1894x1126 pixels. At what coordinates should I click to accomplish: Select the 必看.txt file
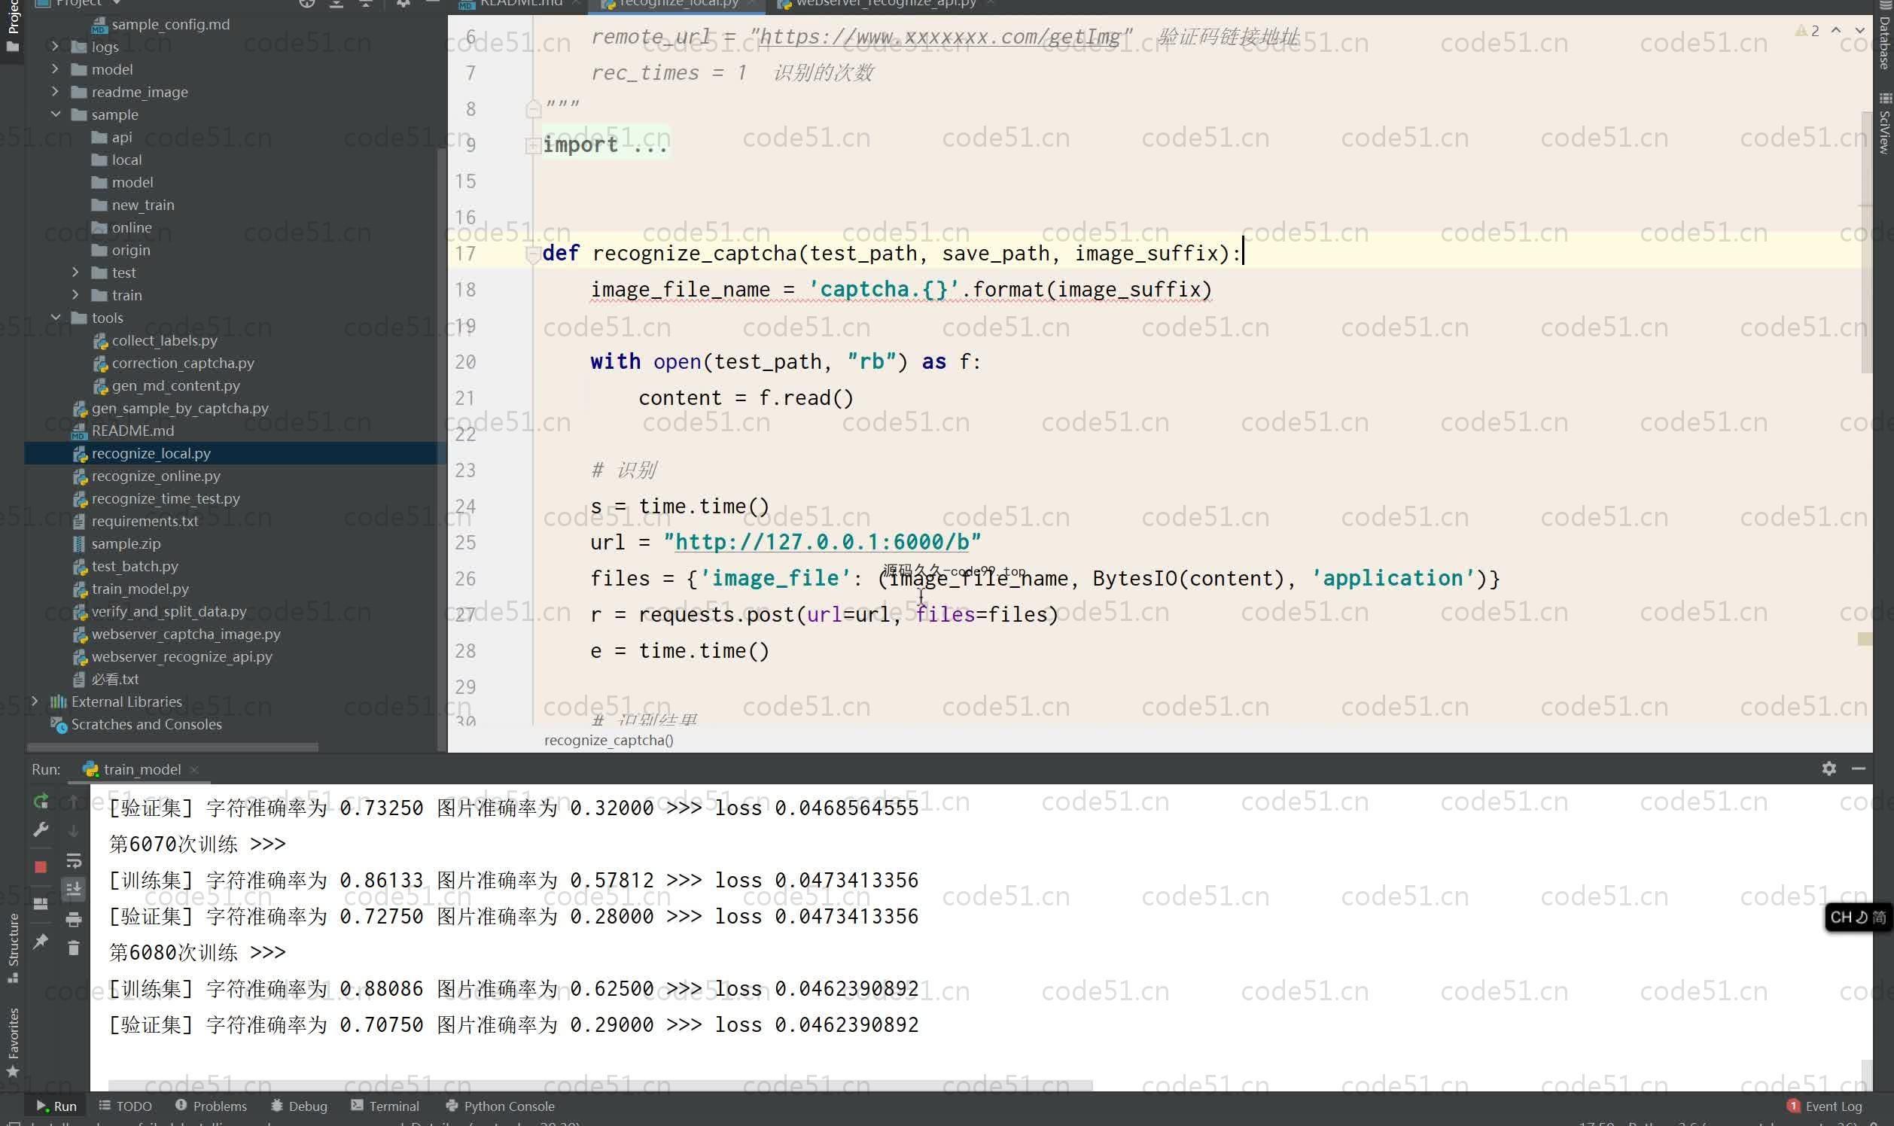pyautogui.click(x=114, y=679)
